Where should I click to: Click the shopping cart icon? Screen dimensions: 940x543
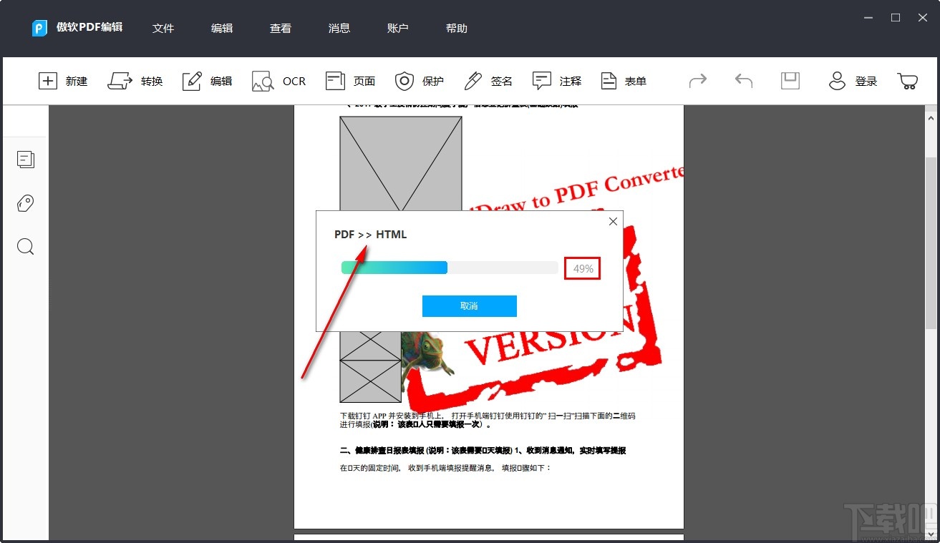click(907, 81)
